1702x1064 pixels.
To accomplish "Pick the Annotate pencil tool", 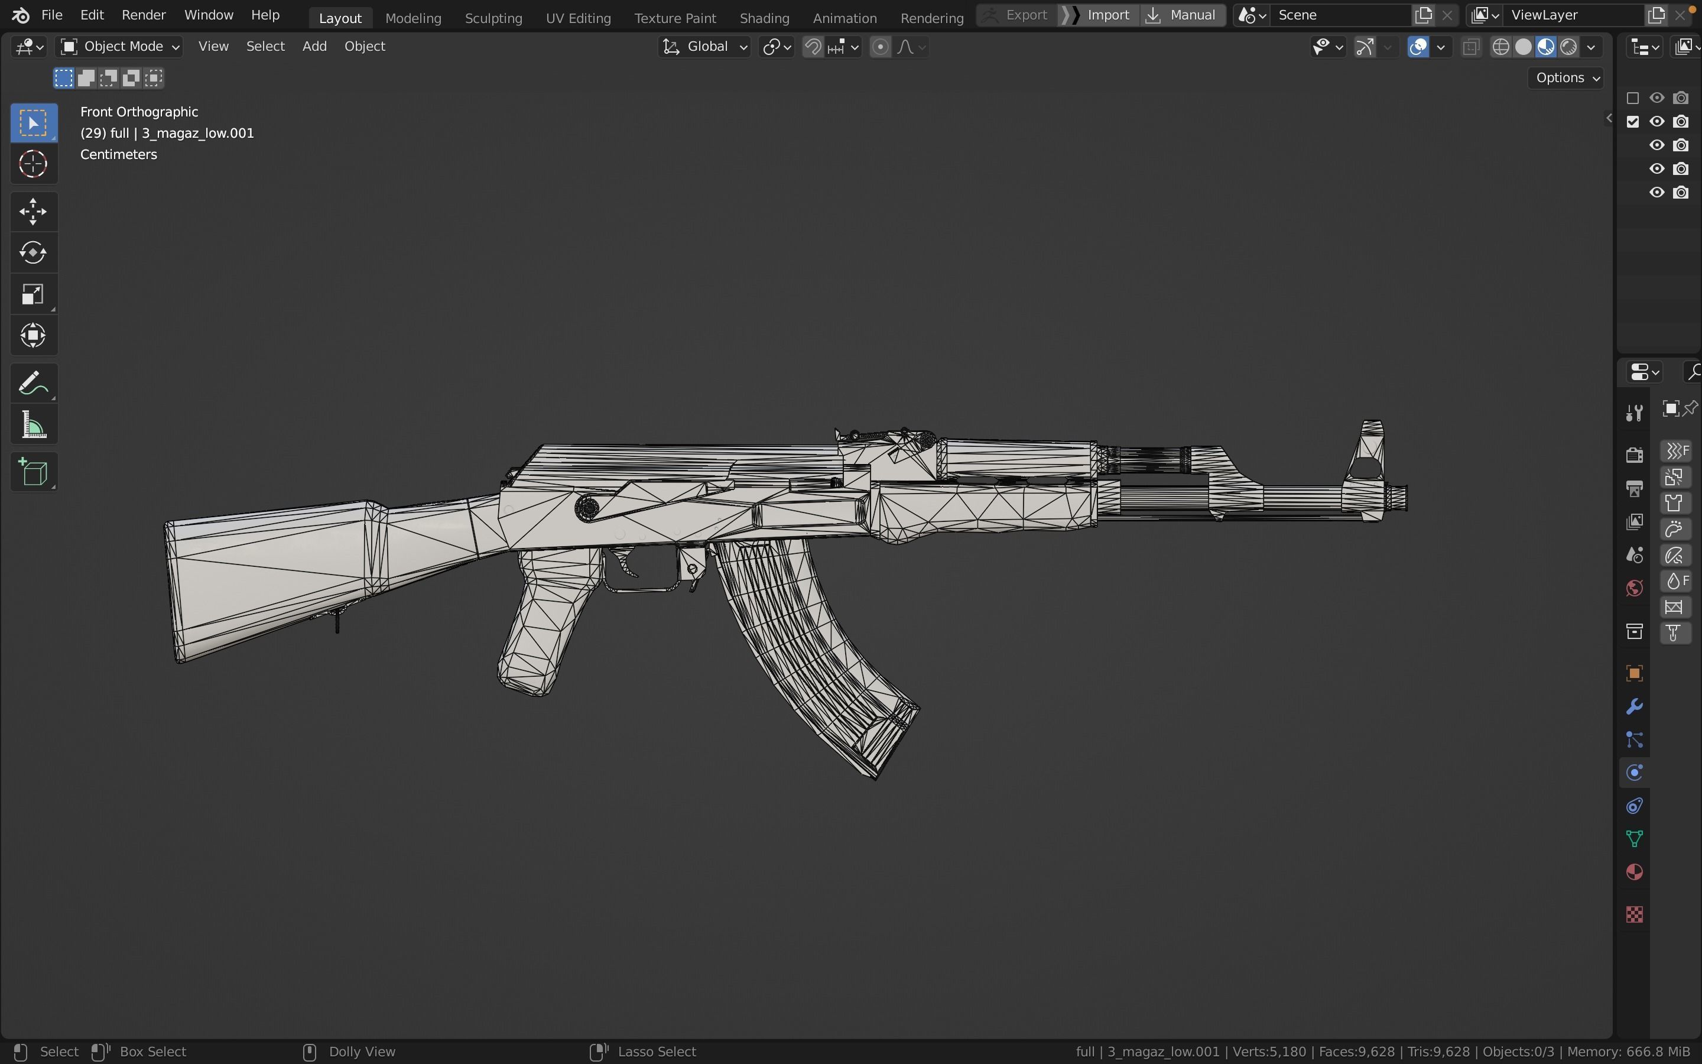I will (x=33, y=384).
